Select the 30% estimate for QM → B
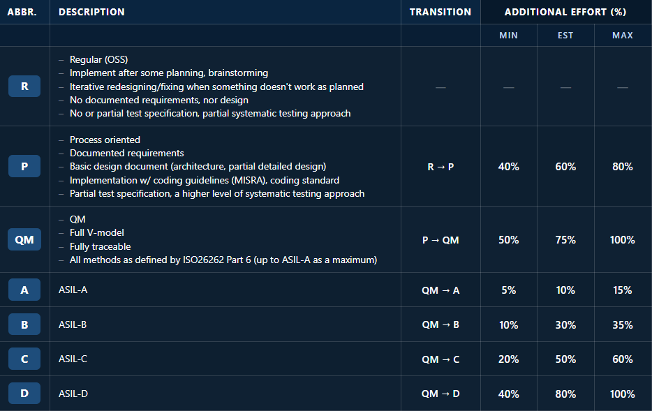The height and width of the screenshot is (411, 652). click(565, 324)
